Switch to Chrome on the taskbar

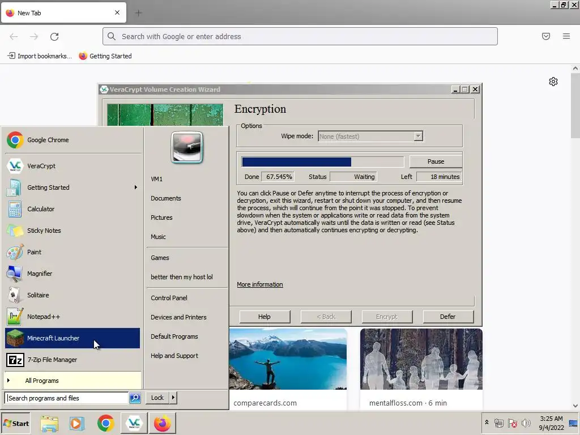click(106, 423)
